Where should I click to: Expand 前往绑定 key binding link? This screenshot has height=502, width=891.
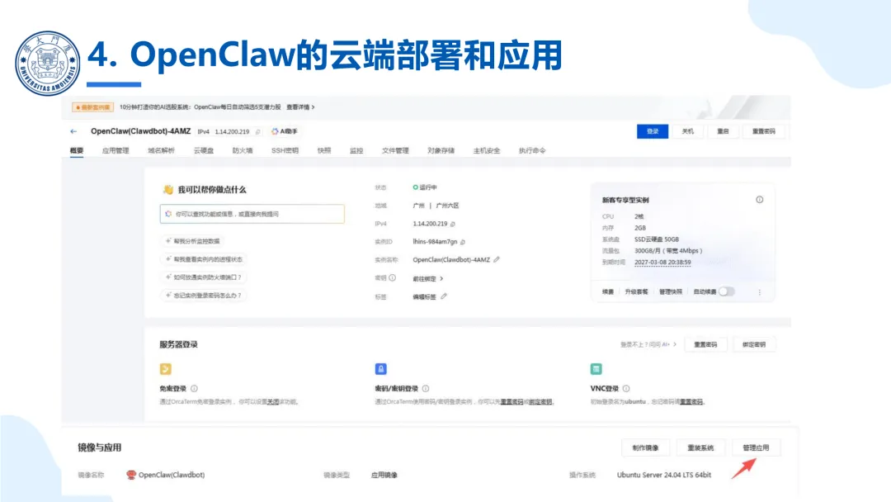click(427, 278)
